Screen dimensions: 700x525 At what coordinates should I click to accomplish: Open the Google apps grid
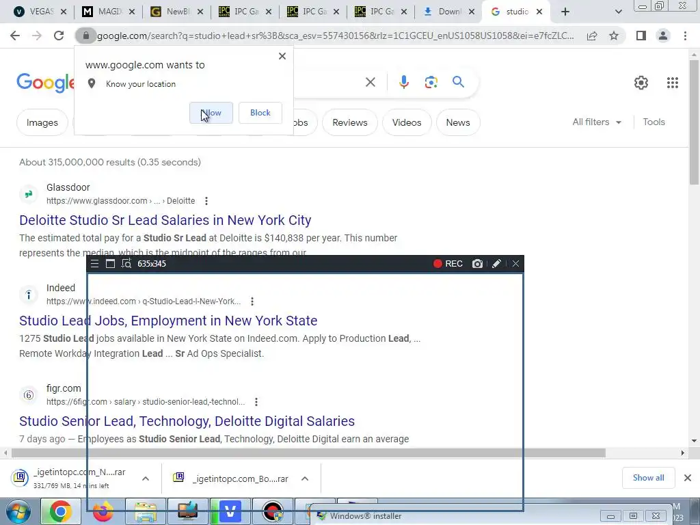[x=673, y=83]
